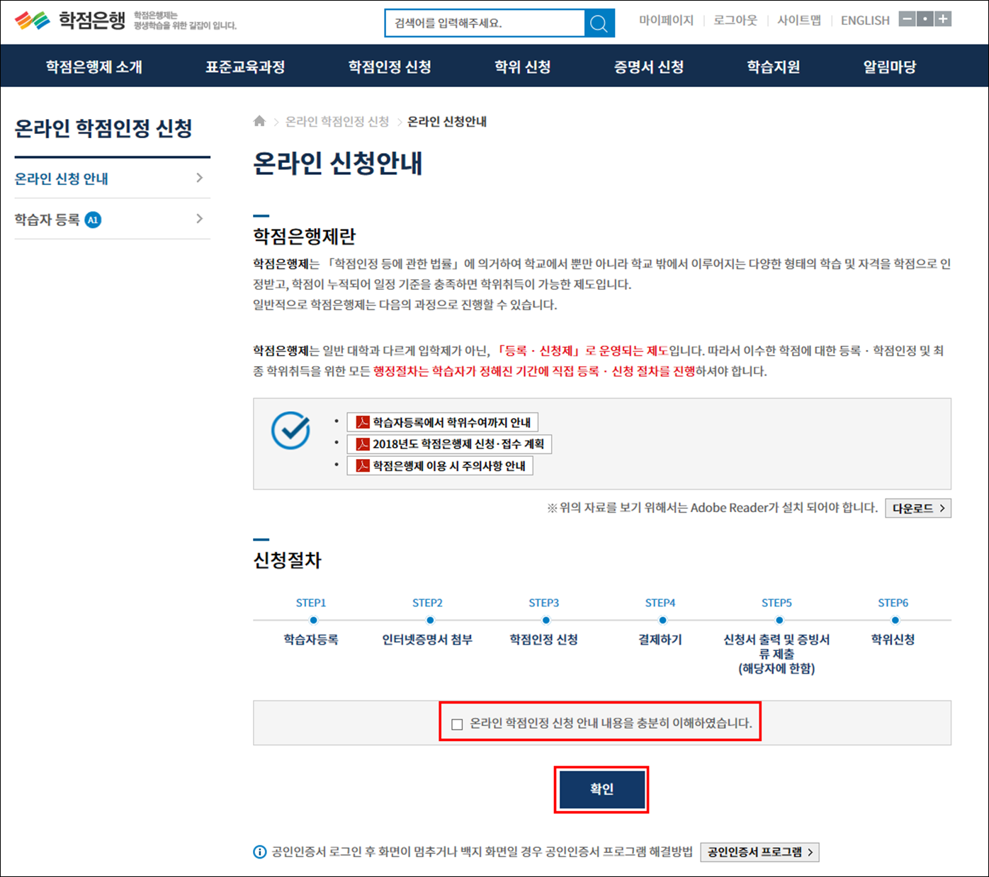Open the 2018년도 학점은행제 신청·접수 계획 PDF

450,444
